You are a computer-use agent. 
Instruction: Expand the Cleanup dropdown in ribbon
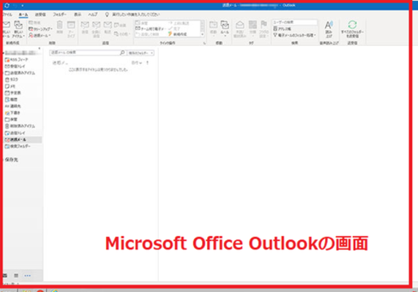point(40,28)
